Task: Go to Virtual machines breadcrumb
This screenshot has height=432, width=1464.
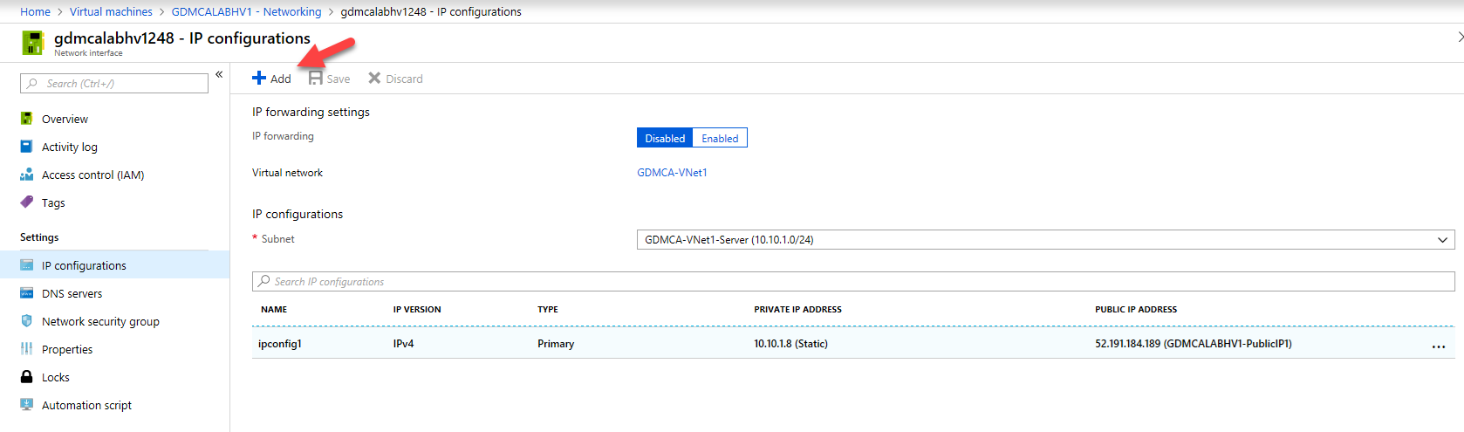Action: [111, 11]
